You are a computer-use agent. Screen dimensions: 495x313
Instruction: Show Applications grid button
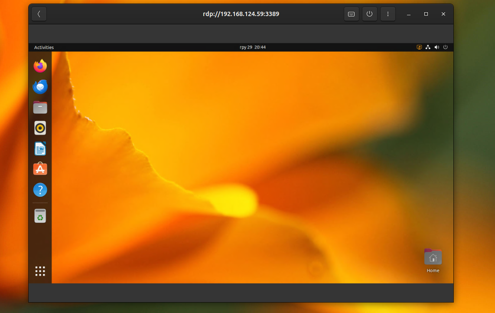40,271
